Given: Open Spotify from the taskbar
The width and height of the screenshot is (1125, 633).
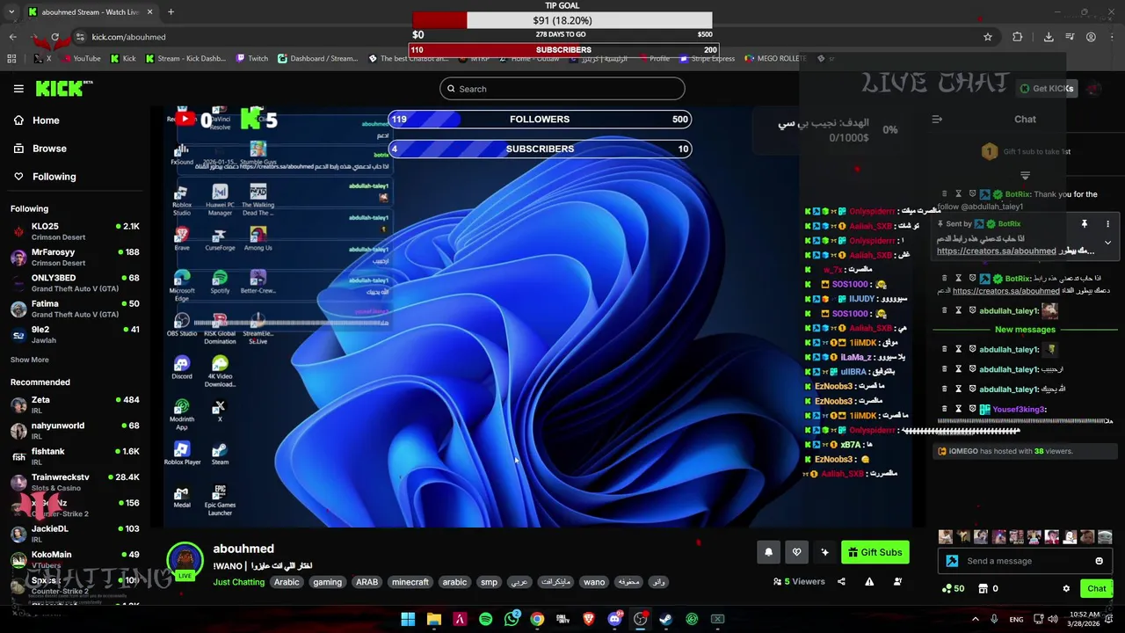Looking at the screenshot, I should click(486, 619).
